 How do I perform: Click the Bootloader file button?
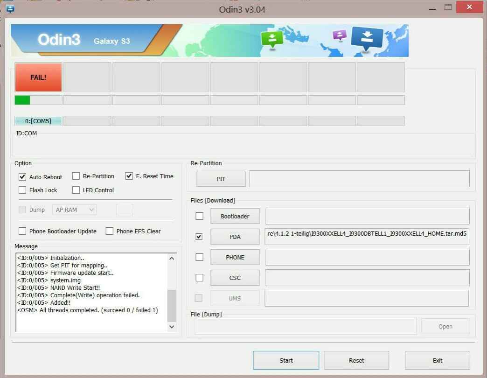235,216
